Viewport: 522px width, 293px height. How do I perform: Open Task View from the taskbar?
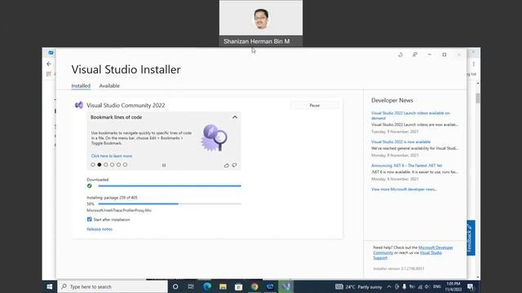pyautogui.click(x=191, y=286)
